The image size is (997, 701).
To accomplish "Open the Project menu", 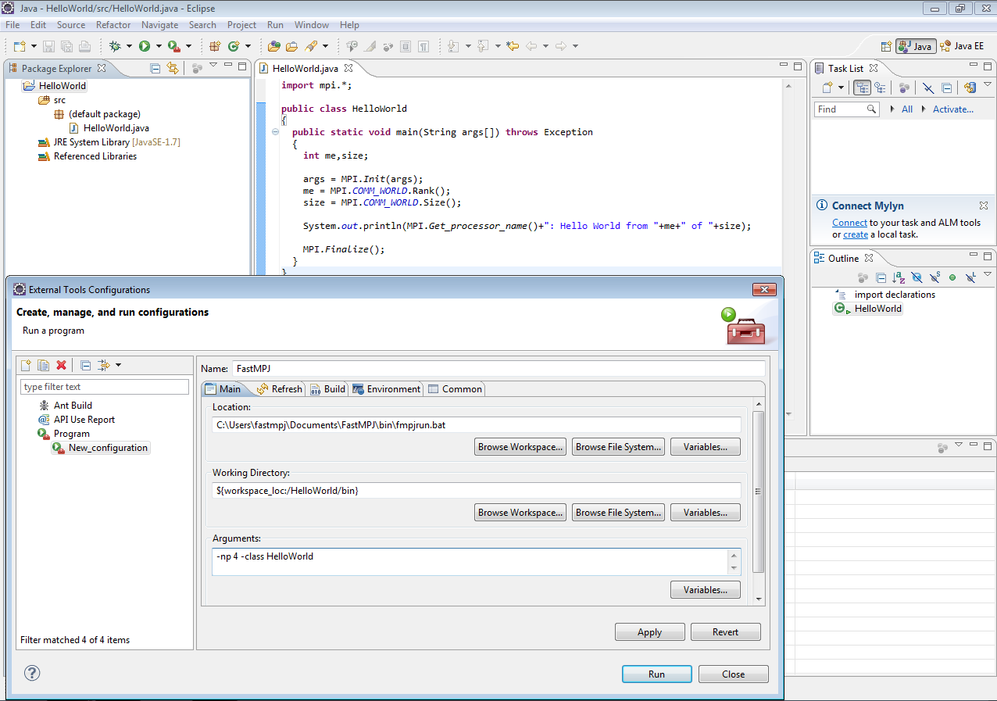I will [242, 25].
